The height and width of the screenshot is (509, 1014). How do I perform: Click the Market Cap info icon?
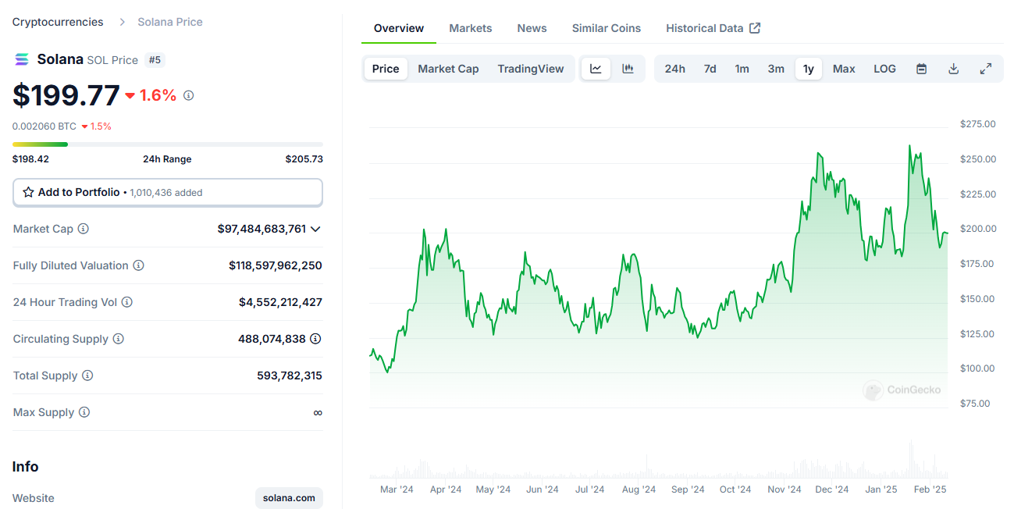(83, 229)
